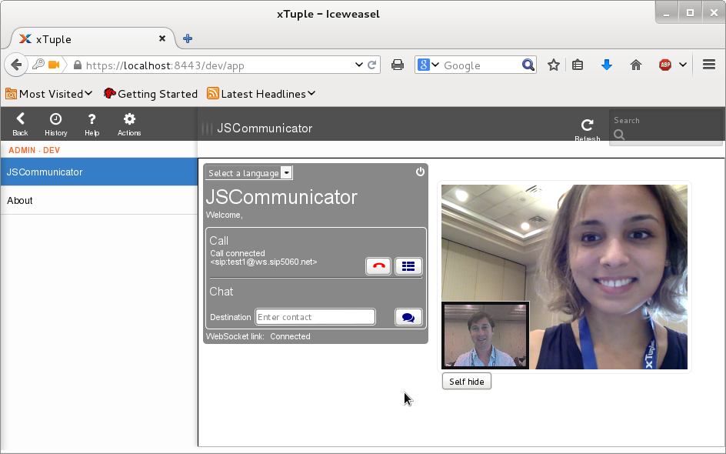Click the printer icon in browser toolbar
Viewport: 726px width, 454px height.
[398, 65]
